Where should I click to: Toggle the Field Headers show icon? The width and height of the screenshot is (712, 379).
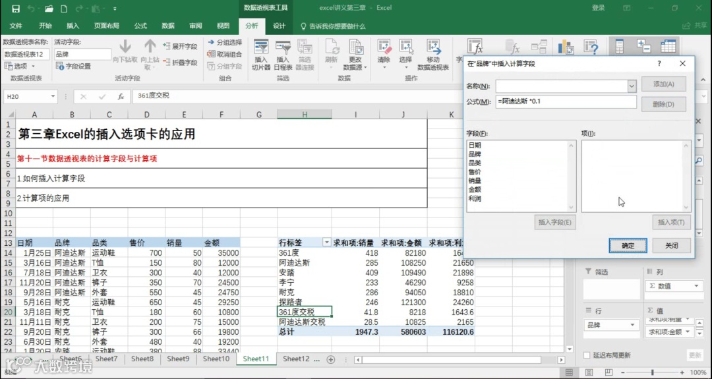tap(668, 47)
